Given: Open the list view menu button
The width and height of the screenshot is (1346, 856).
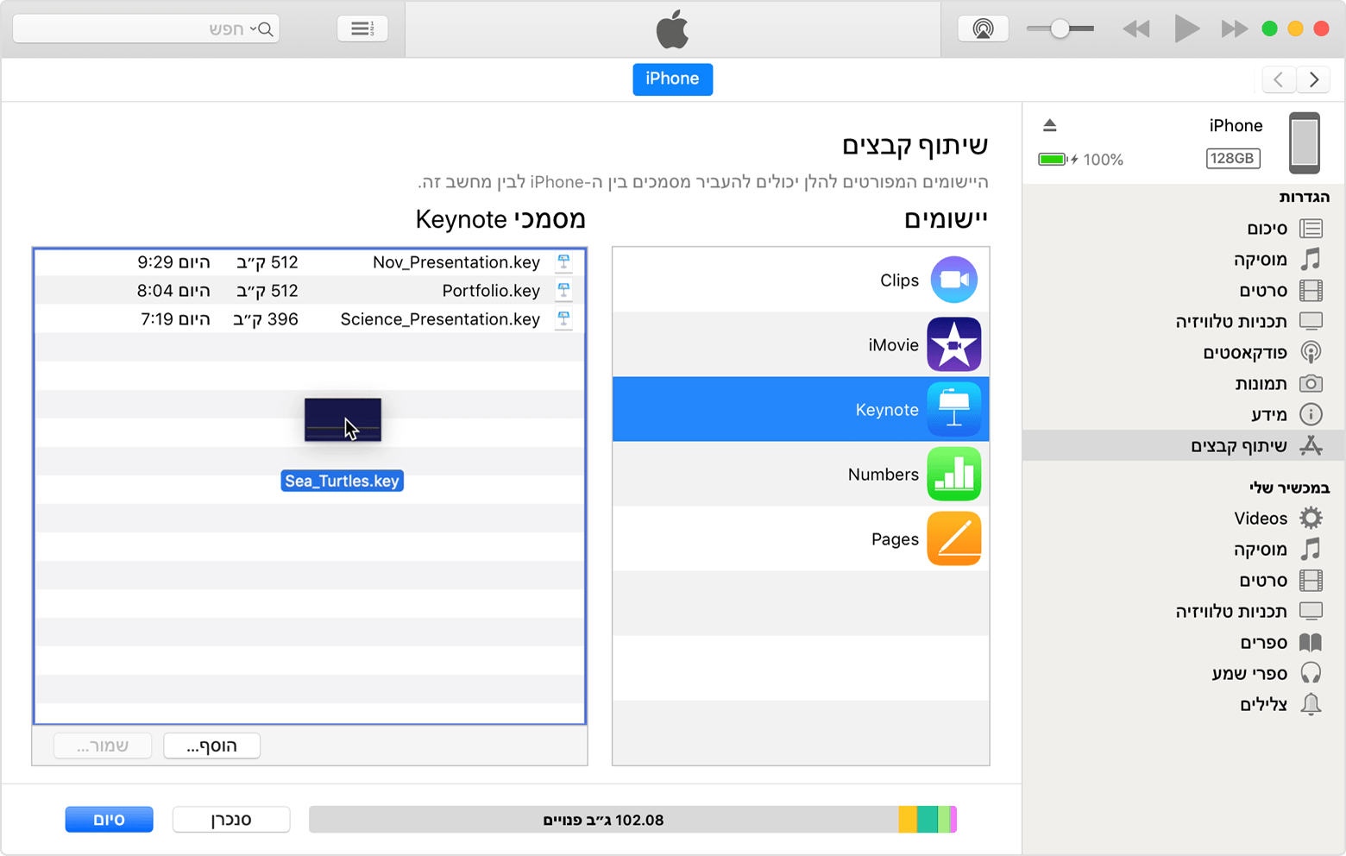Looking at the screenshot, I should click(x=362, y=28).
